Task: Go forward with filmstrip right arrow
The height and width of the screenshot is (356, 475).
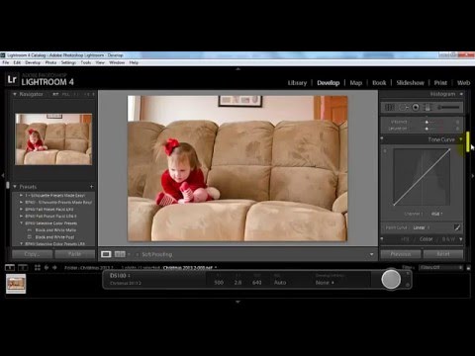Action: (54, 268)
